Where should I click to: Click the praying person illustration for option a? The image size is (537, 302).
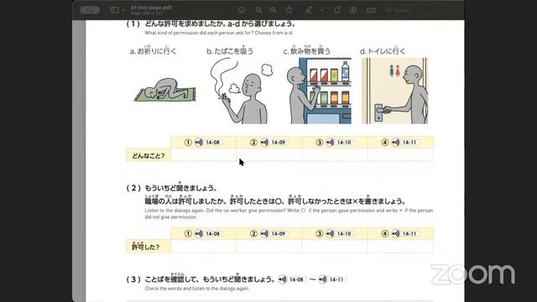click(x=164, y=90)
